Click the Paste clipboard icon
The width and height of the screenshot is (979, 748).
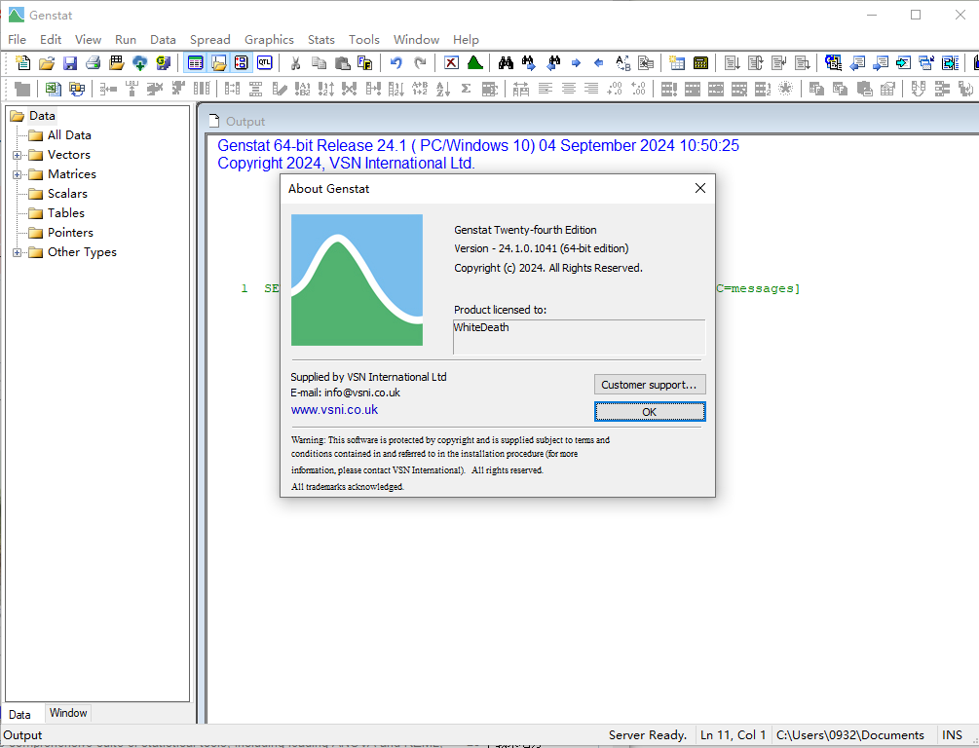pyautogui.click(x=342, y=63)
